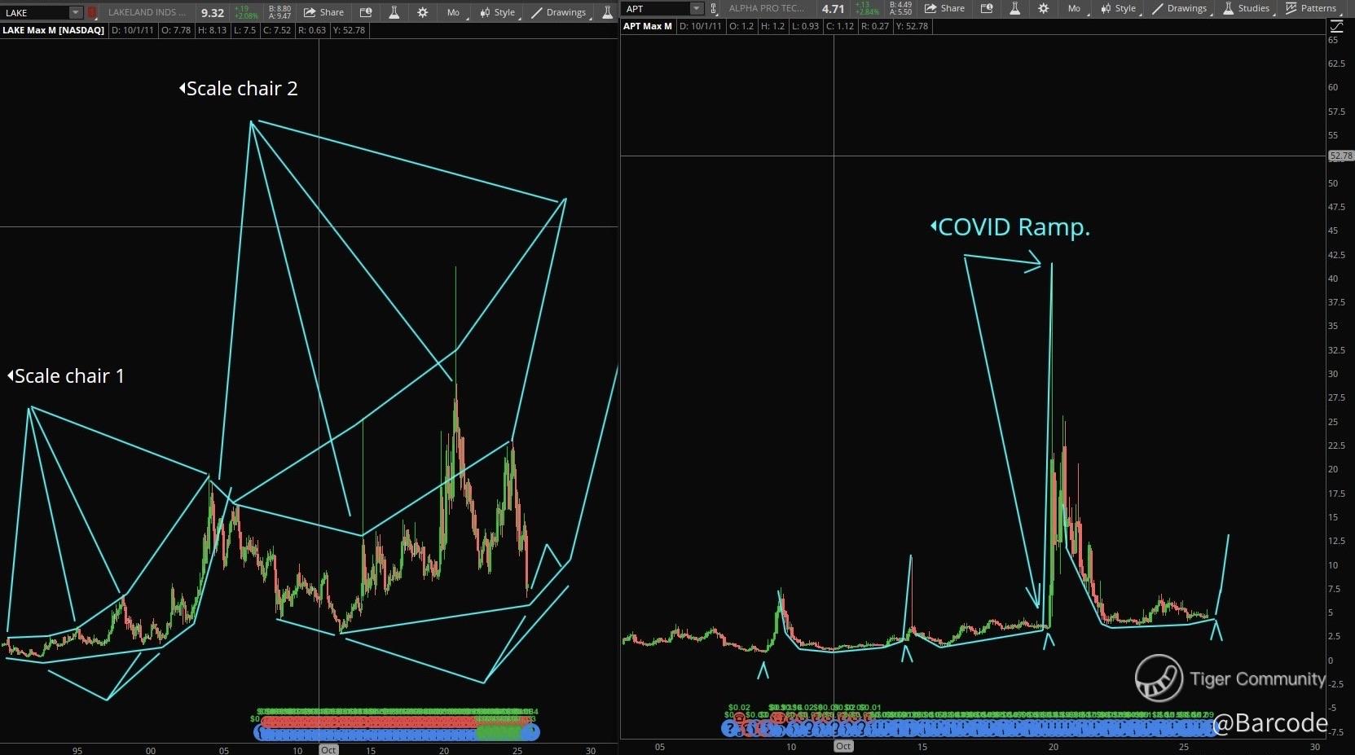
Task: Click the Oct date marker on LAKE time axis
Action: coord(328,749)
